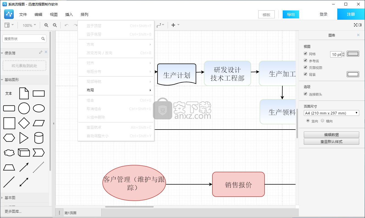
Task: Toggle the 网格 grid checkbox
Action: click(305, 54)
